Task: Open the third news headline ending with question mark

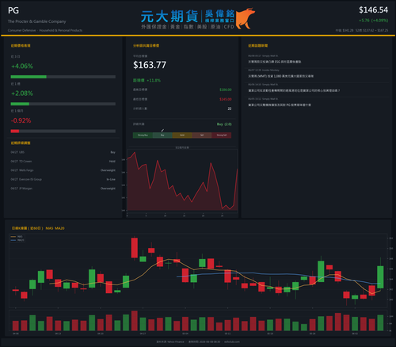Action: (294, 90)
